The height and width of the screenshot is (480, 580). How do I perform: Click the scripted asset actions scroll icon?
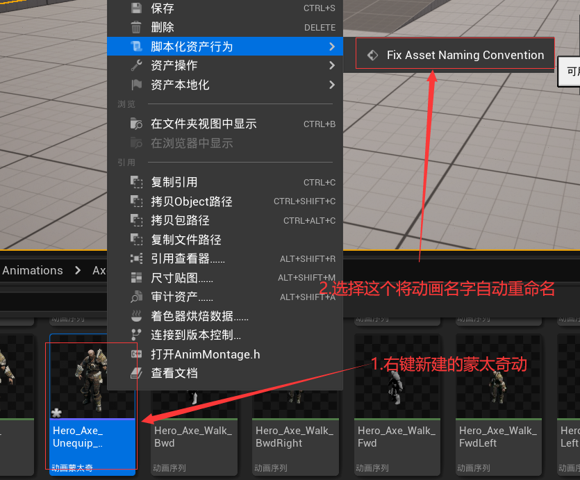pos(137,47)
